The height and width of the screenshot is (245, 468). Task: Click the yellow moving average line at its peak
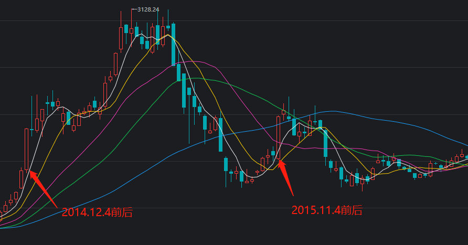click(168, 35)
